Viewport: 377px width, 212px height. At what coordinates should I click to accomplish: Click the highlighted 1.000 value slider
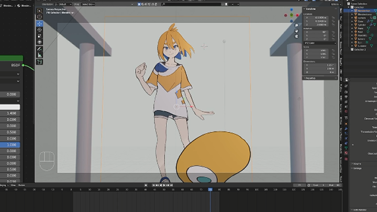[10, 144]
